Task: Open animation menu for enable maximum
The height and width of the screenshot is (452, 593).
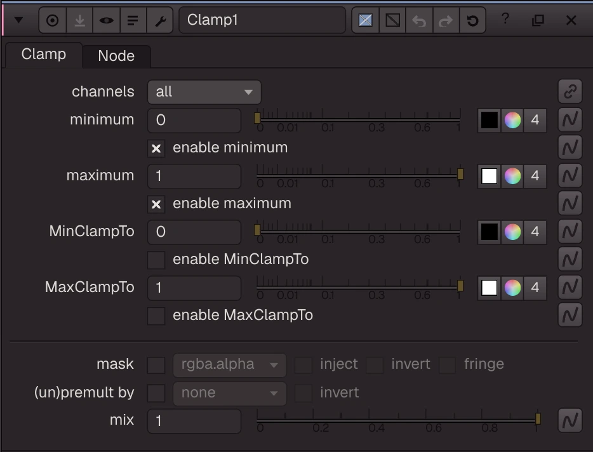Action: (570, 204)
